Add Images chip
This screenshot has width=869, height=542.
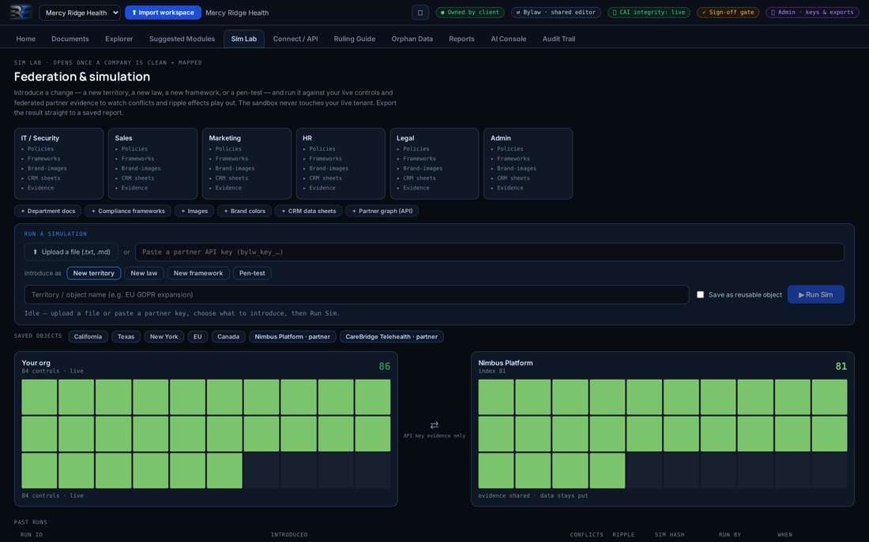[194, 211]
